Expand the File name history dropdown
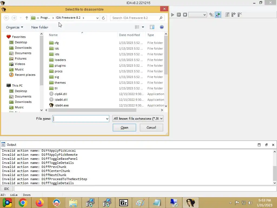277x208 pixels. coord(107,119)
